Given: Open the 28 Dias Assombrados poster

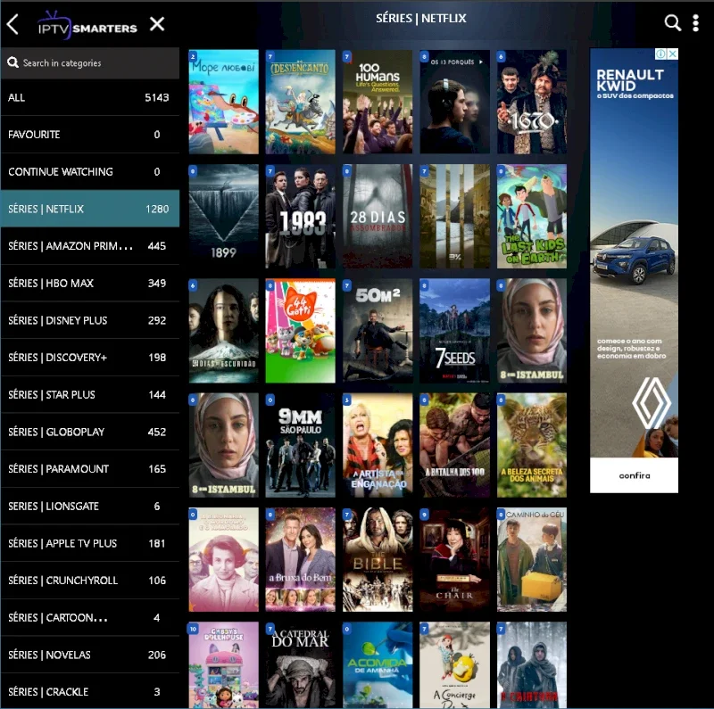Looking at the screenshot, I should pos(378,216).
